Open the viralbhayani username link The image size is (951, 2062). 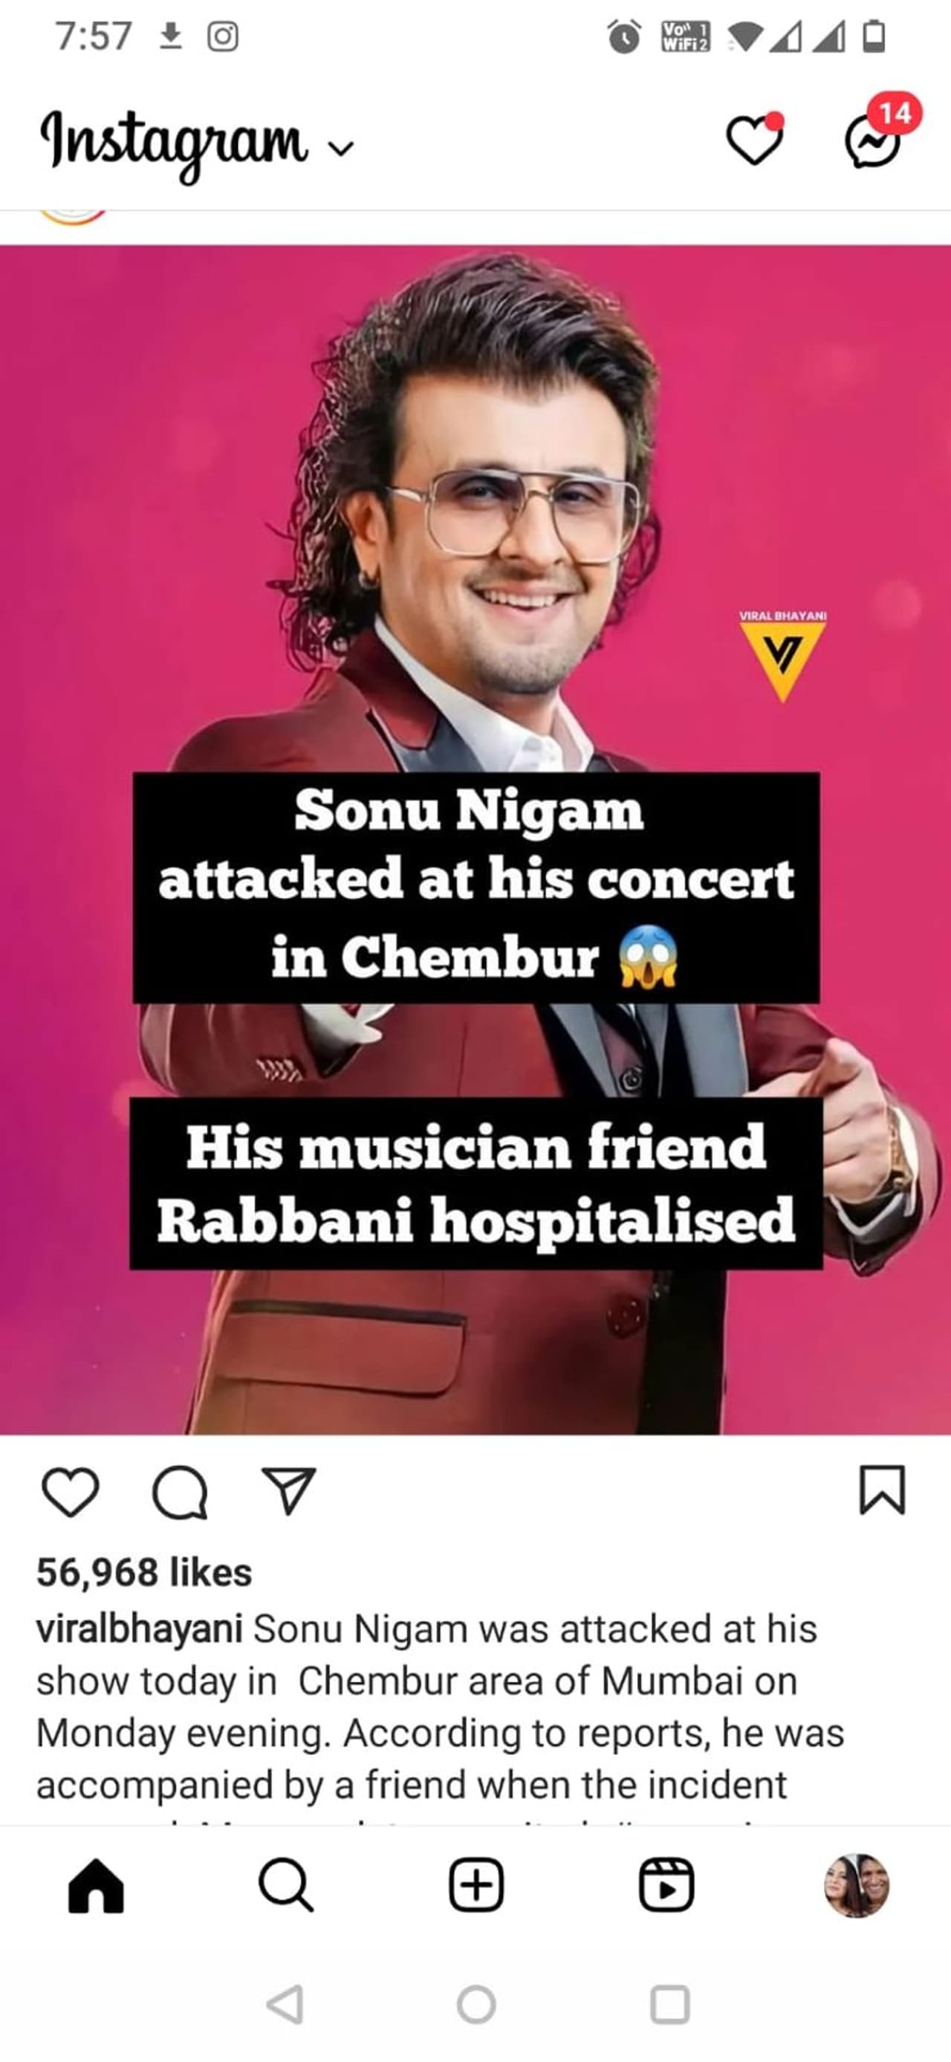[139, 1629]
